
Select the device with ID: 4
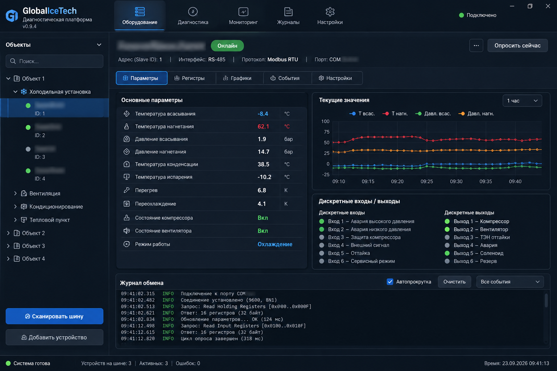click(54, 174)
